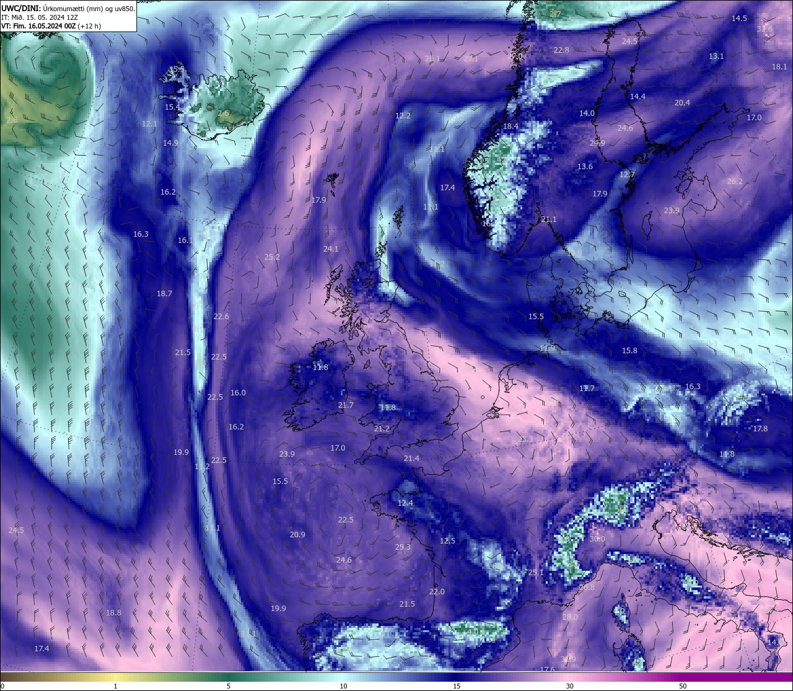Image resolution: width=793 pixels, height=691 pixels.
Task: Click the 30 label on the colour scale
Action: [x=569, y=686]
